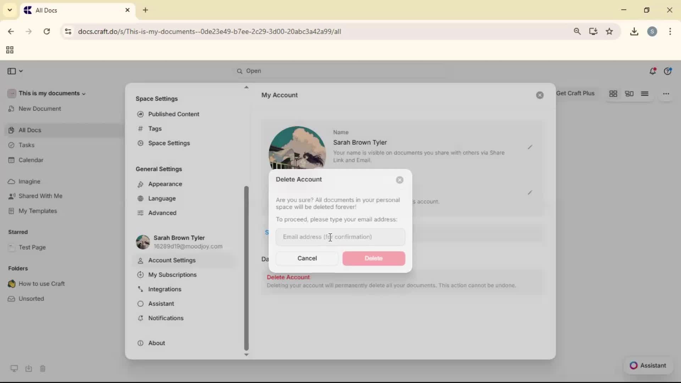Open the Craft Assistant button
681x383 pixels.
click(648, 366)
